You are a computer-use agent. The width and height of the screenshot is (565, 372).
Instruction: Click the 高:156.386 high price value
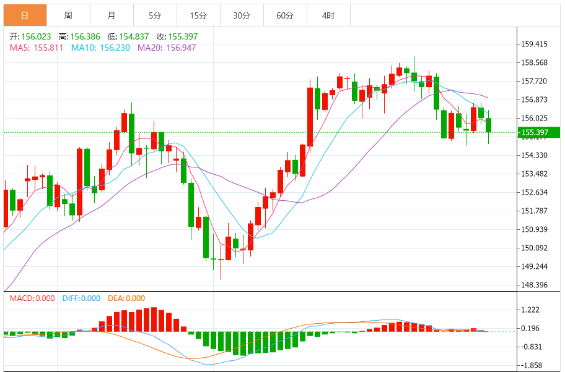(79, 36)
